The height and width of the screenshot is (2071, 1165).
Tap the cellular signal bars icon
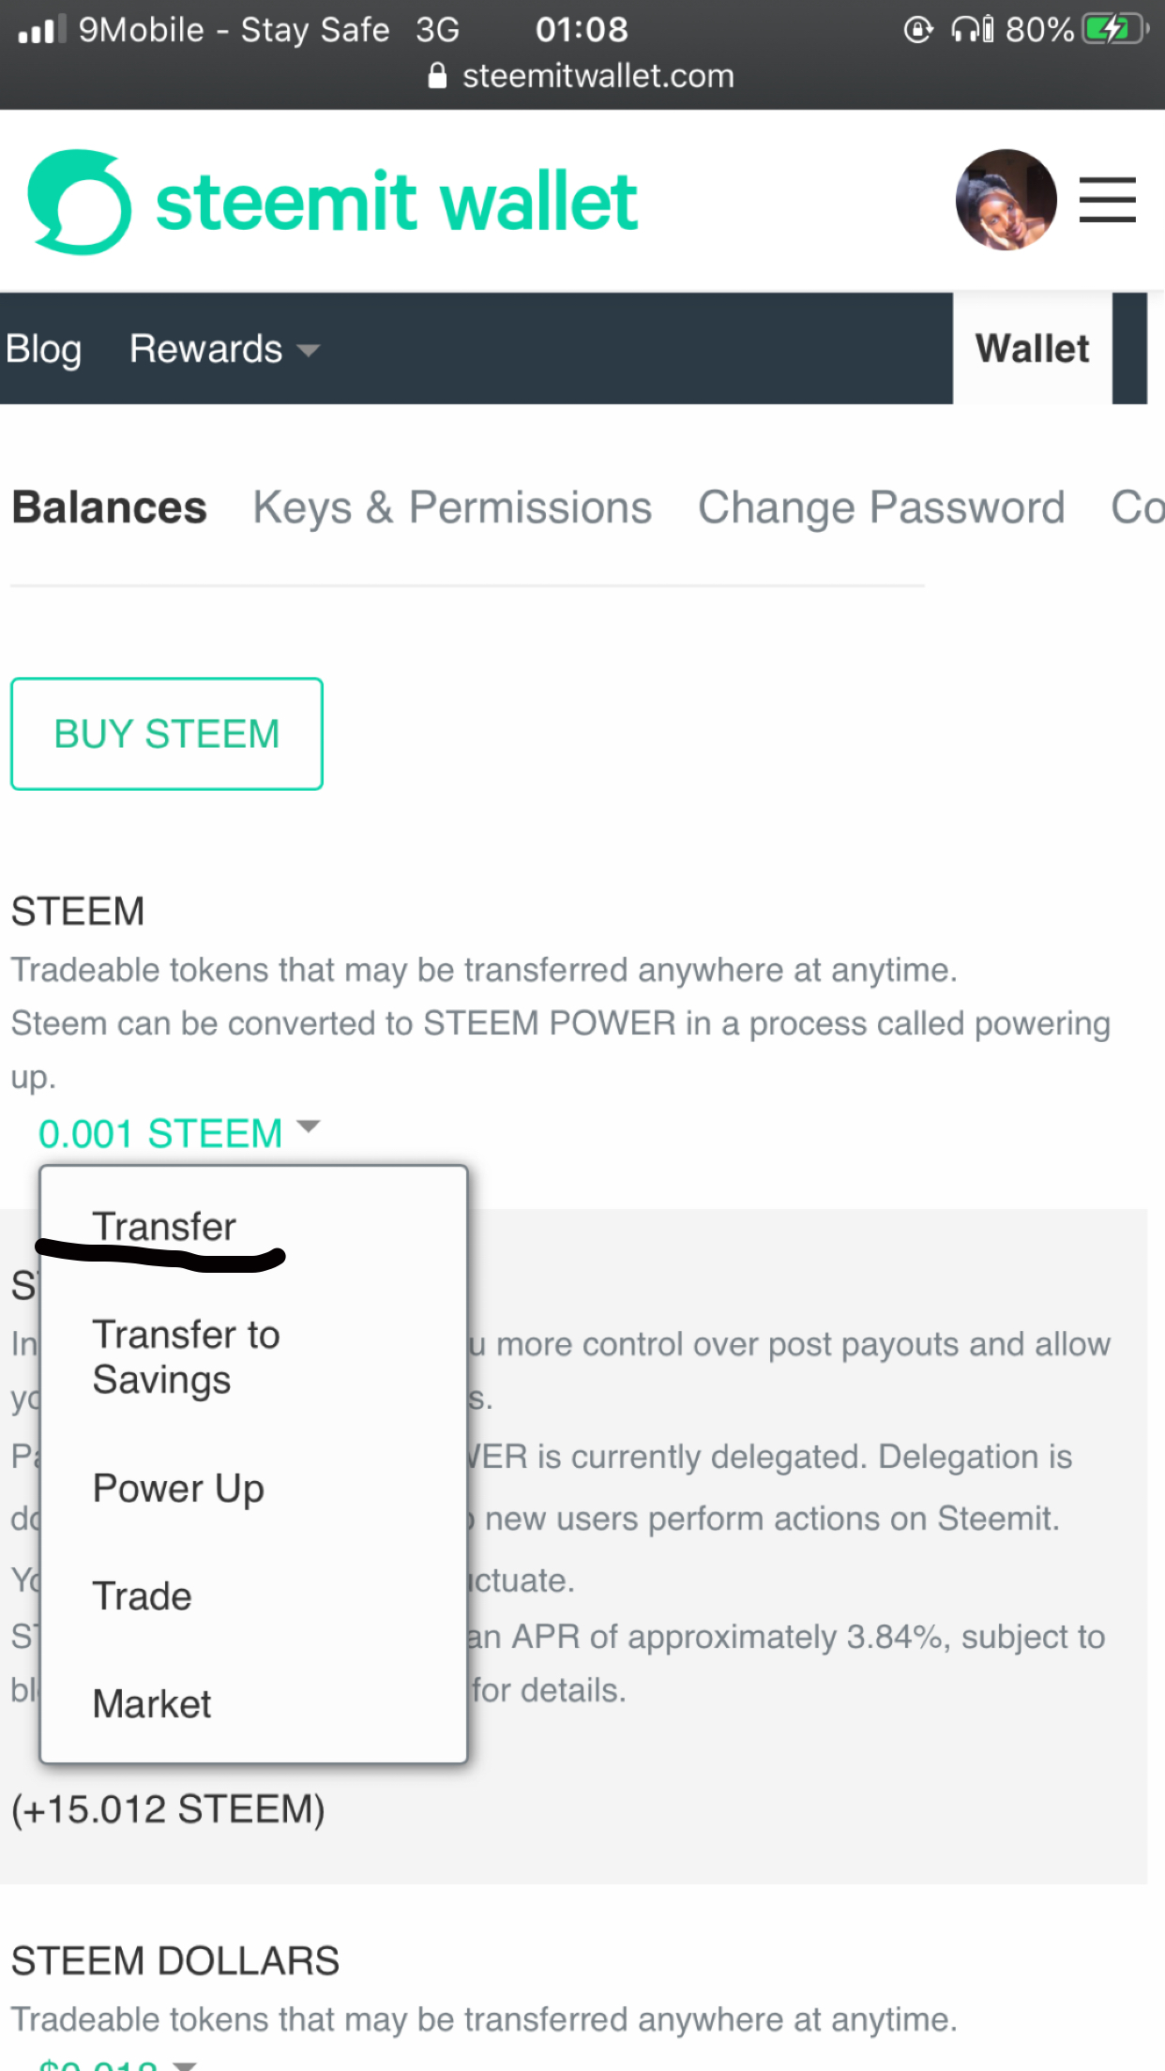(x=41, y=29)
